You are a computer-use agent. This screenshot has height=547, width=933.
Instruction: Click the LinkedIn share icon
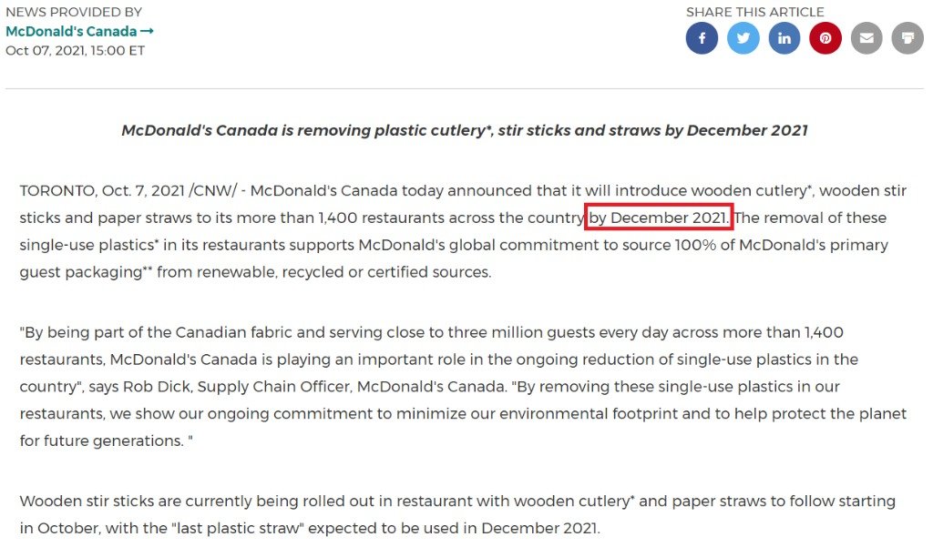(784, 38)
